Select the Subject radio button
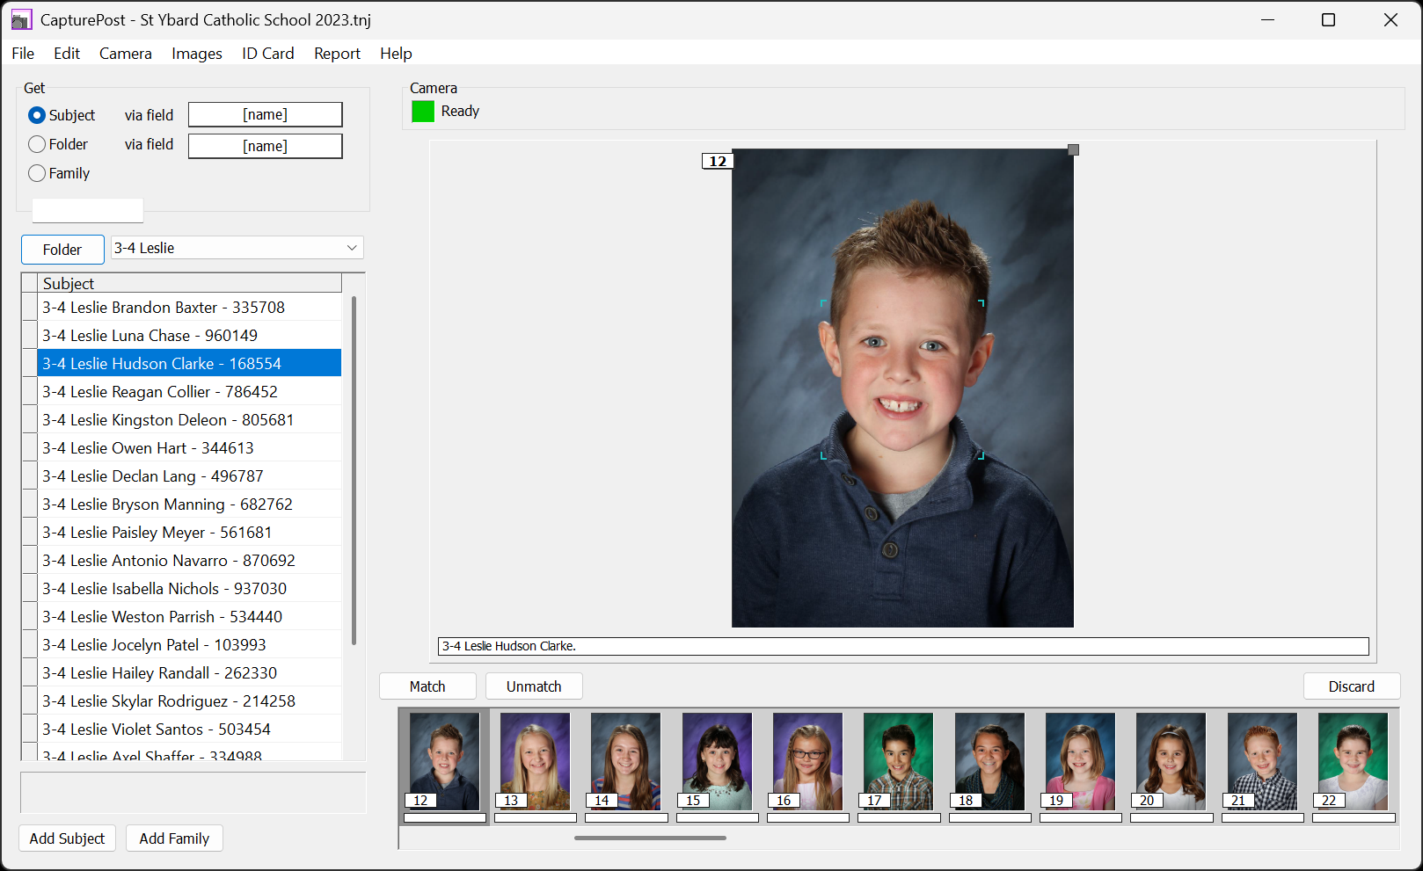The height and width of the screenshot is (871, 1423). pos(37,115)
